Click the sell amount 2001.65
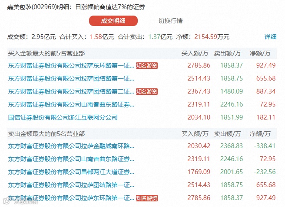The image size is (285, 207). [232, 172]
